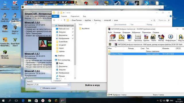Click AppData breadcrumb in address bar
Screen dimensions: 184x103
click(88, 20)
